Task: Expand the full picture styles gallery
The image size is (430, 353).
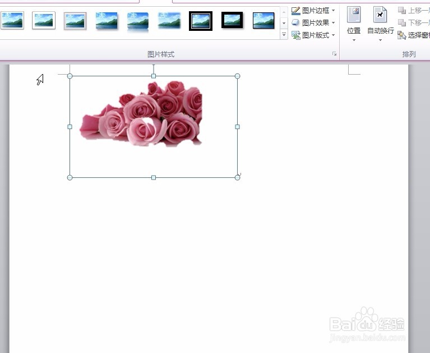Action: pos(284,35)
